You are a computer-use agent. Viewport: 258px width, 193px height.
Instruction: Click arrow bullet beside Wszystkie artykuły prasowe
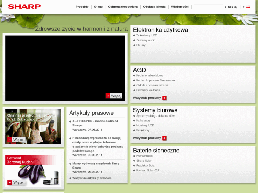[x=70, y=178]
